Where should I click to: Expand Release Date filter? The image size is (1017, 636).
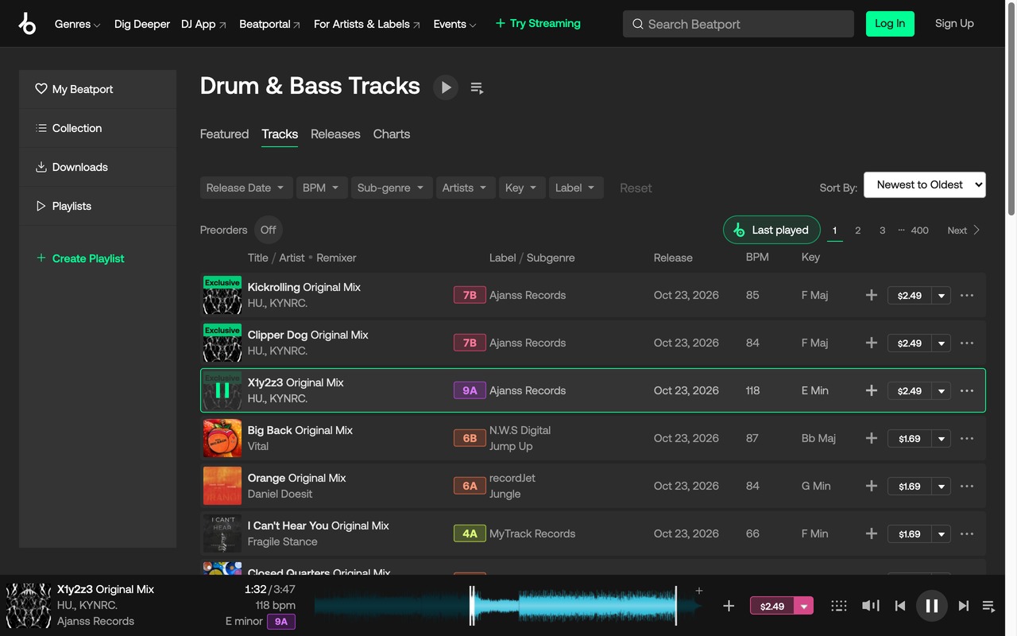(246, 188)
